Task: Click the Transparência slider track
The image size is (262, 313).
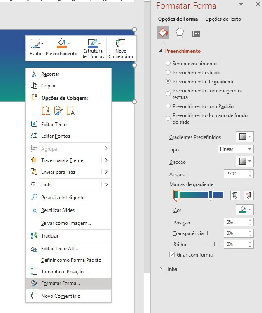Action: 214,233
